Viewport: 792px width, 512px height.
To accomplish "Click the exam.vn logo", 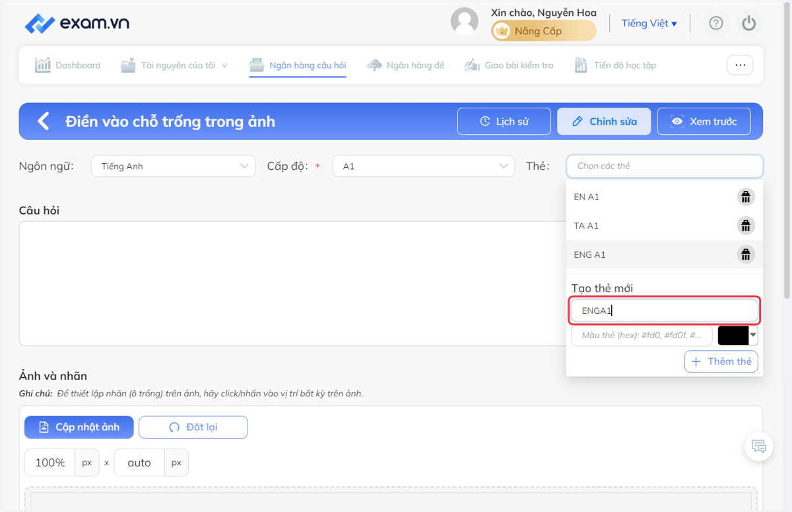I will point(77,24).
